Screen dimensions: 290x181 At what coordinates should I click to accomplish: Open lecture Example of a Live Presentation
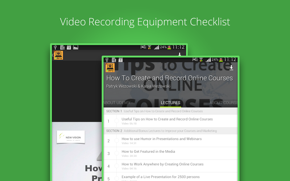click(x=170, y=177)
